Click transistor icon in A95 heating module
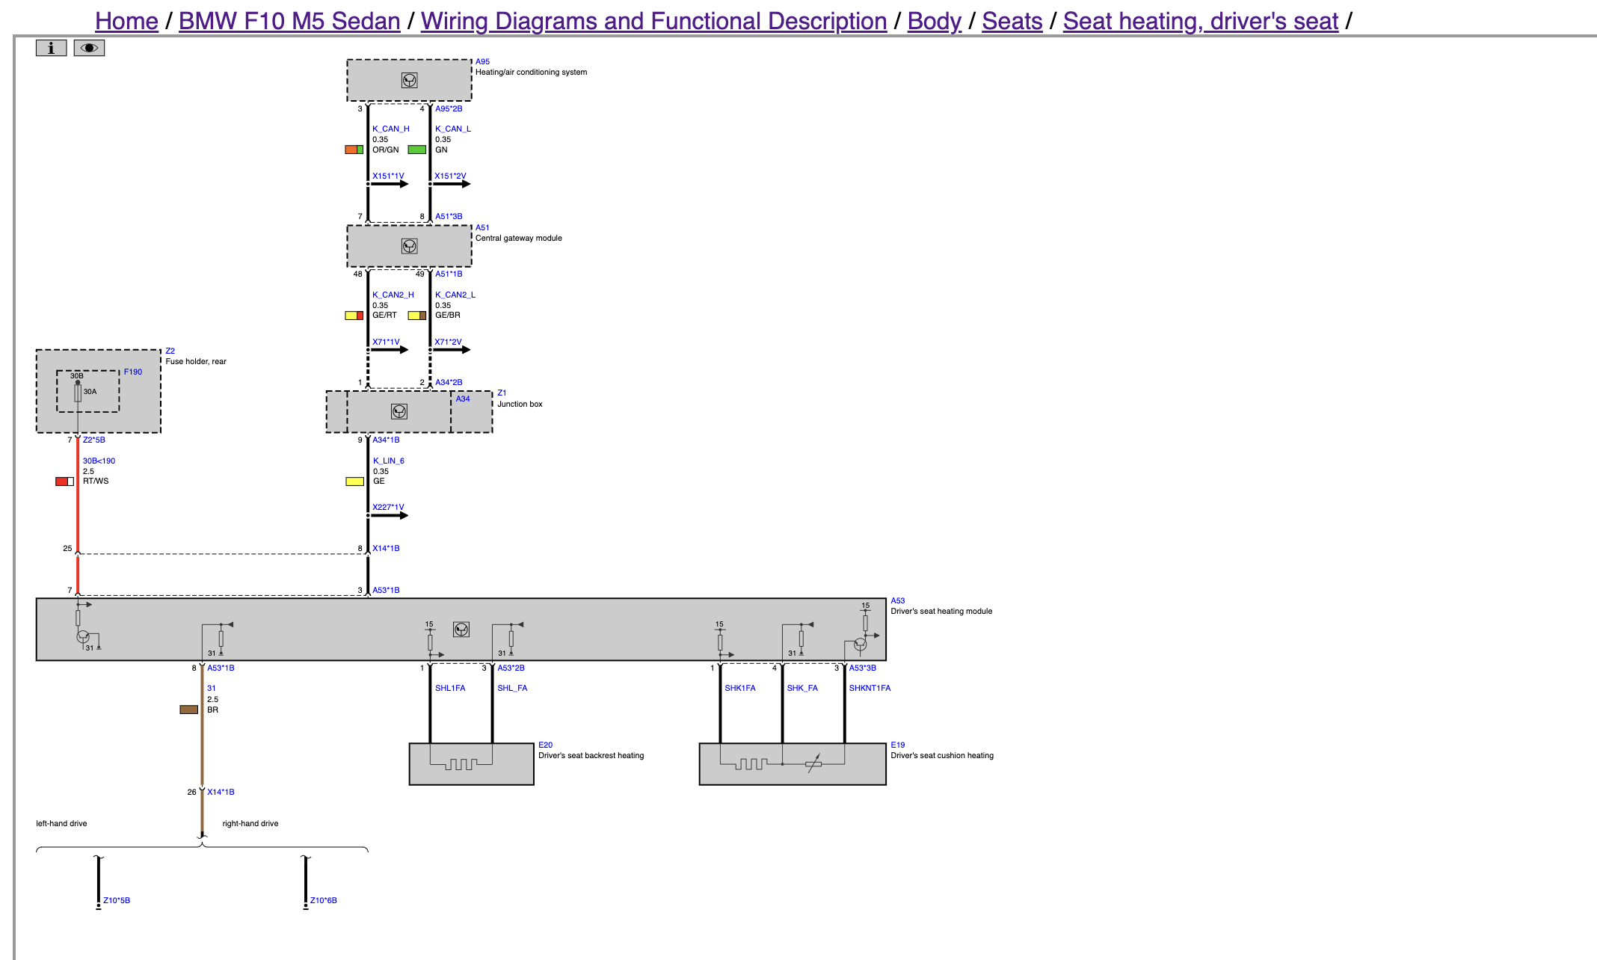This screenshot has height=960, width=1597. [x=409, y=80]
